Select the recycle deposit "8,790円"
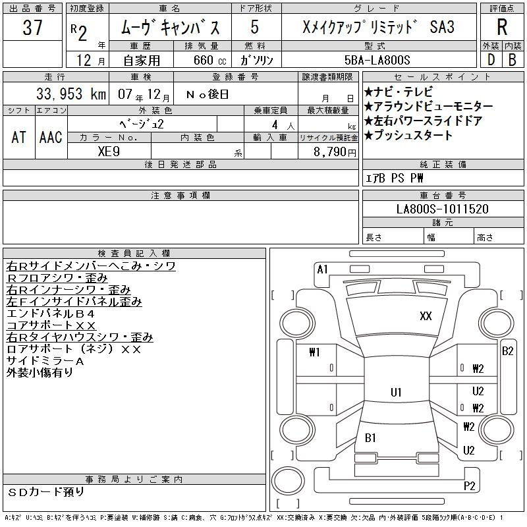527x527 pixels. coord(335,152)
